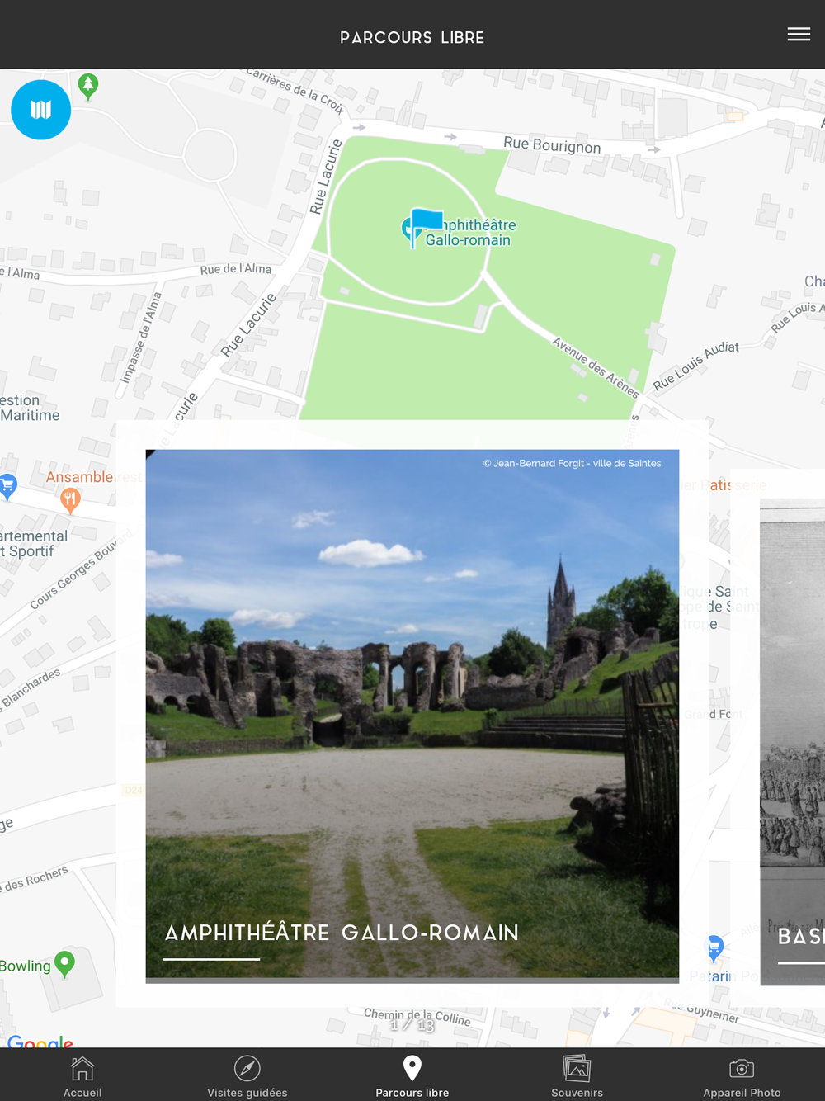Open the Accueil home tab
Screen dimensions: 825x1101
click(x=82, y=1076)
